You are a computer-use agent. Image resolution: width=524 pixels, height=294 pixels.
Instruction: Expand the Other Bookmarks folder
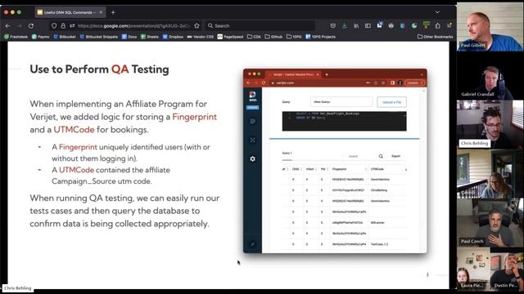click(435, 37)
